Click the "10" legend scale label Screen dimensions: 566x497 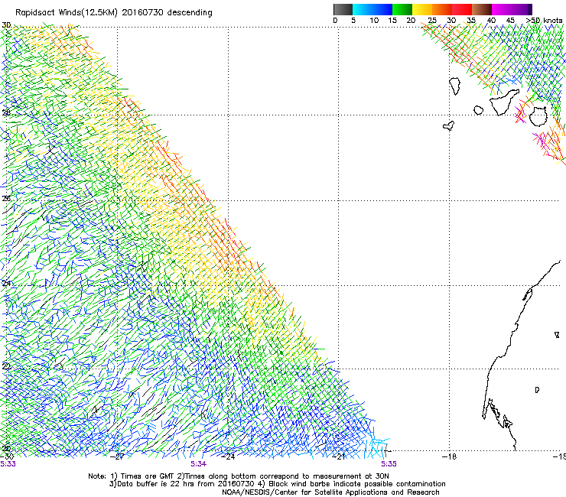pyautogui.click(x=374, y=20)
